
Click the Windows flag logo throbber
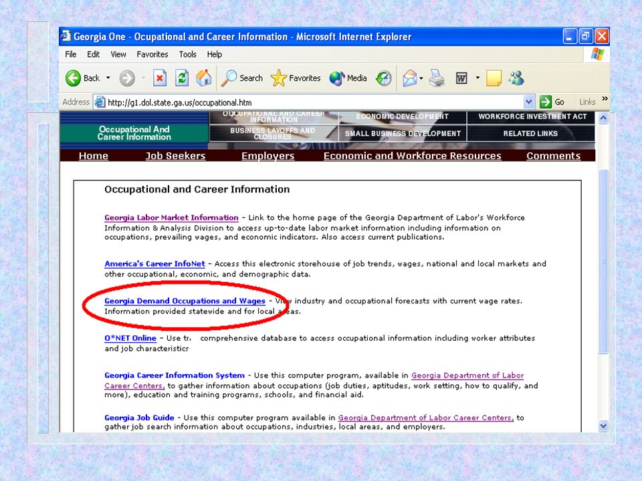pos(597,54)
